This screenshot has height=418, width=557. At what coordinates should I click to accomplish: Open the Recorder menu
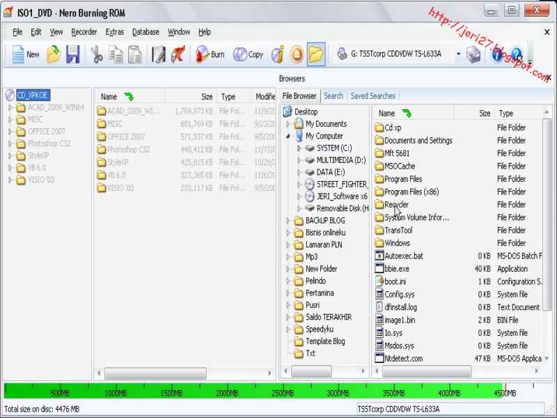pyautogui.click(x=84, y=32)
